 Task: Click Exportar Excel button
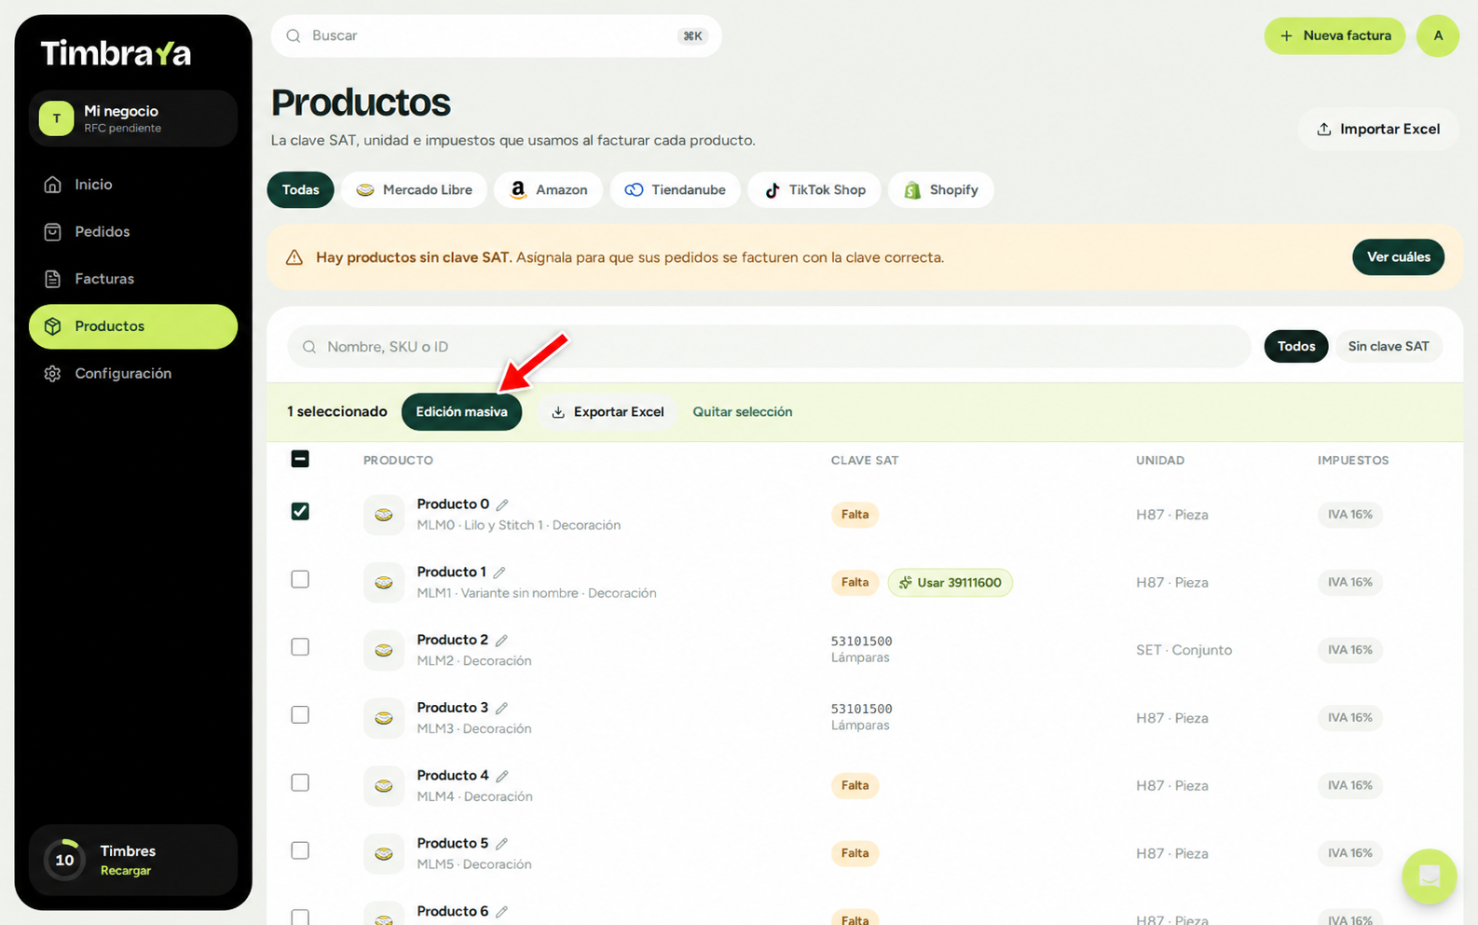pyautogui.click(x=608, y=412)
